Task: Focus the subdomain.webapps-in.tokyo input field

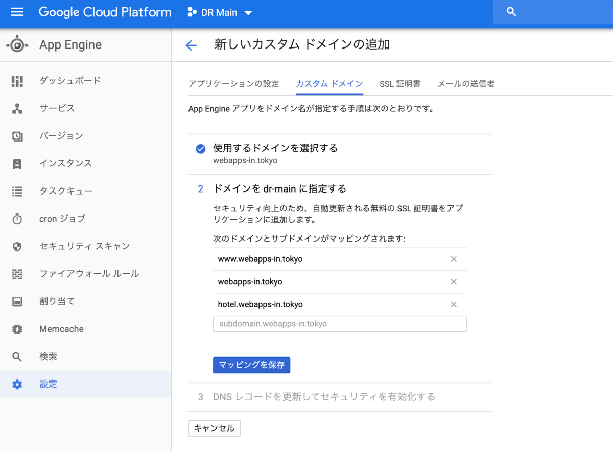Action: pyautogui.click(x=340, y=324)
